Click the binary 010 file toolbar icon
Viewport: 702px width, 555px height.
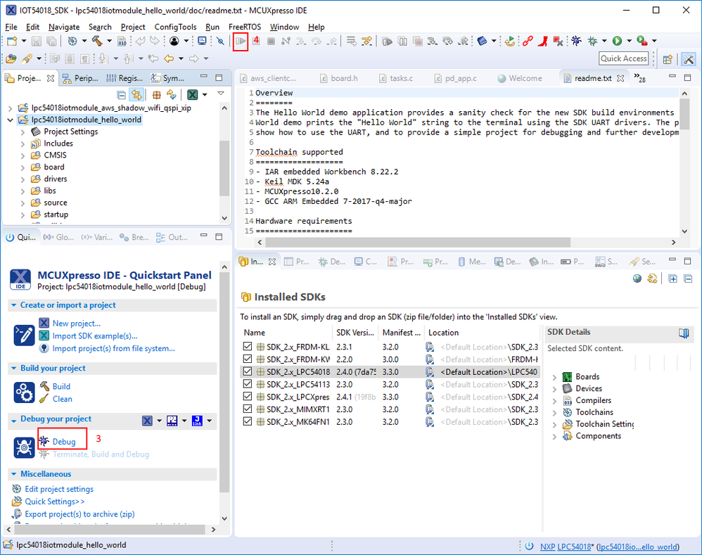[122, 42]
